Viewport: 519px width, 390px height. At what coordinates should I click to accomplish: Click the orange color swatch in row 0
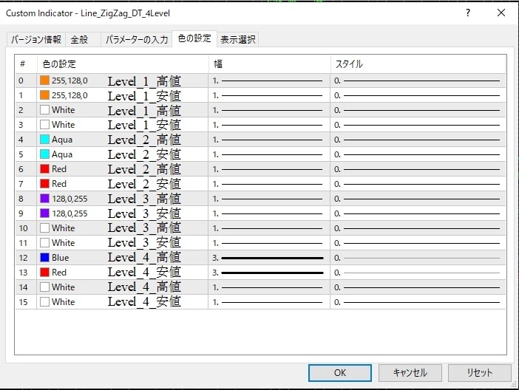pyautogui.click(x=44, y=81)
